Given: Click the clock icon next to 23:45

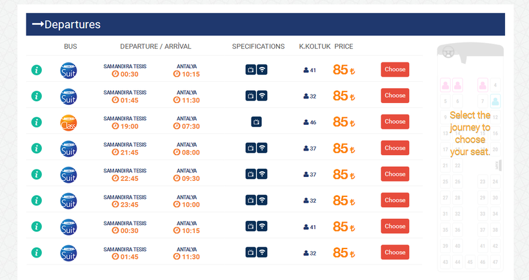Looking at the screenshot, I should click(115, 205).
